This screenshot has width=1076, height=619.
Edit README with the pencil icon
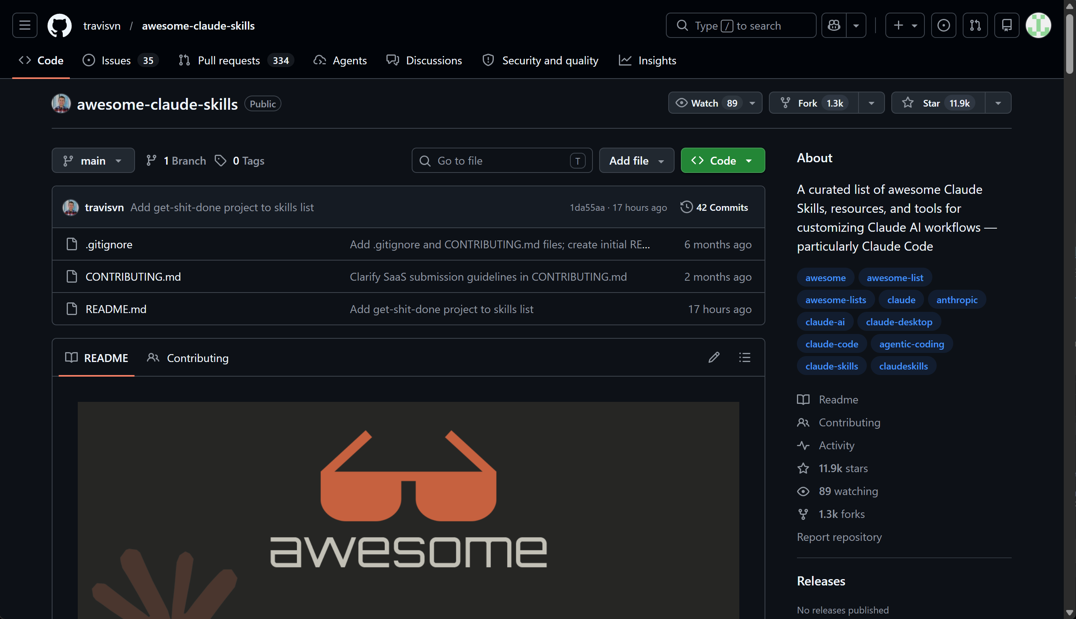714,357
